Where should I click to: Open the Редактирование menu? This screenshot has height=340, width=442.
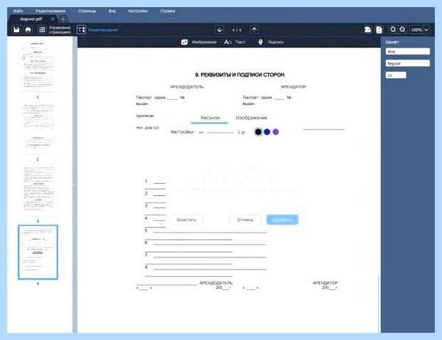(50, 11)
